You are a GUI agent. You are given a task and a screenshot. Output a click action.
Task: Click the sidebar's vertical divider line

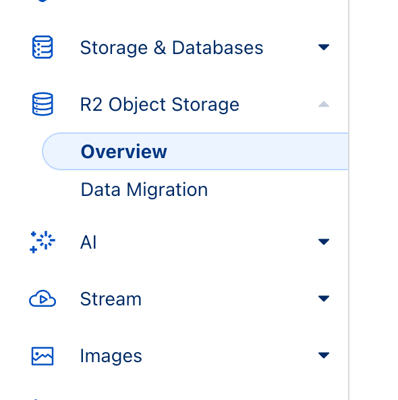[349, 200]
